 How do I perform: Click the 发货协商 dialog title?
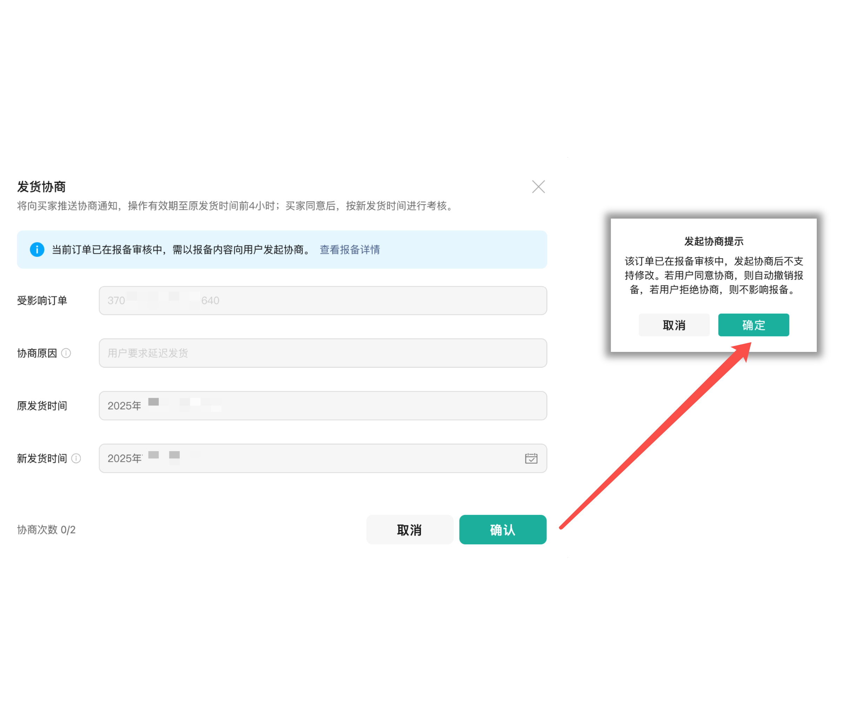tap(41, 187)
